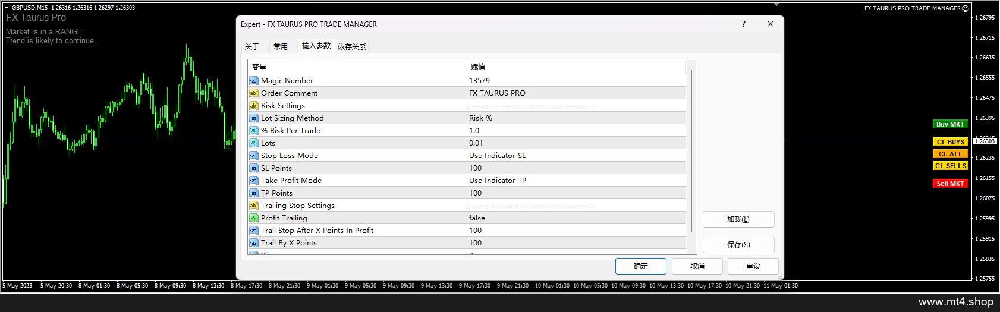
Task: Click the Lots row icon
Action: coord(253,143)
